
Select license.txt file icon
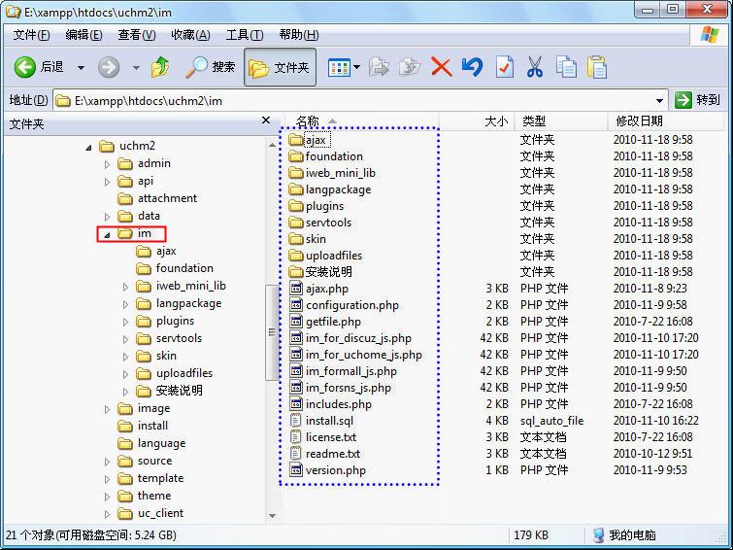[296, 436]
